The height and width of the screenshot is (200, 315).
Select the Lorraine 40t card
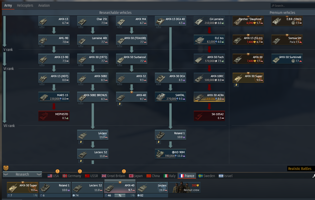93,40
